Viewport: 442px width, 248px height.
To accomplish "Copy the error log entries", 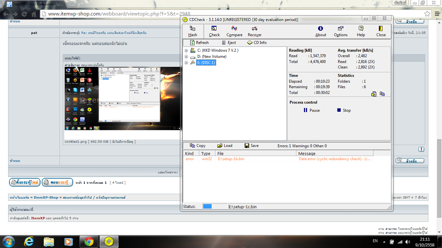I will (x=197, y=146).
